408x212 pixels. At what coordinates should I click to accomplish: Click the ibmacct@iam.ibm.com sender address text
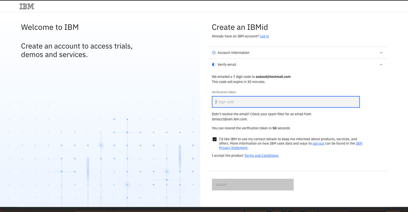pos(229,119)
